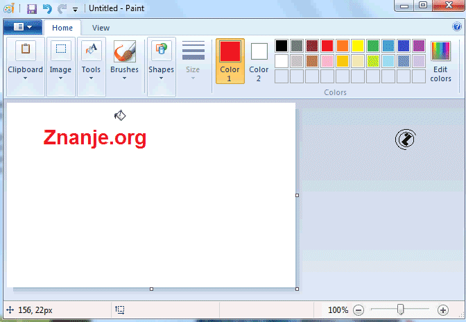Zoom out with the minus button
Image resolution: width=466 pixels, height=322 pixels.
359,310
